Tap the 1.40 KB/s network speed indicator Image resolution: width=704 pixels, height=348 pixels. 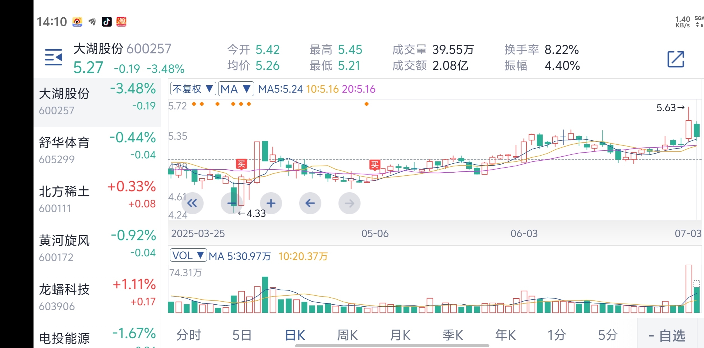coord(682,22)
